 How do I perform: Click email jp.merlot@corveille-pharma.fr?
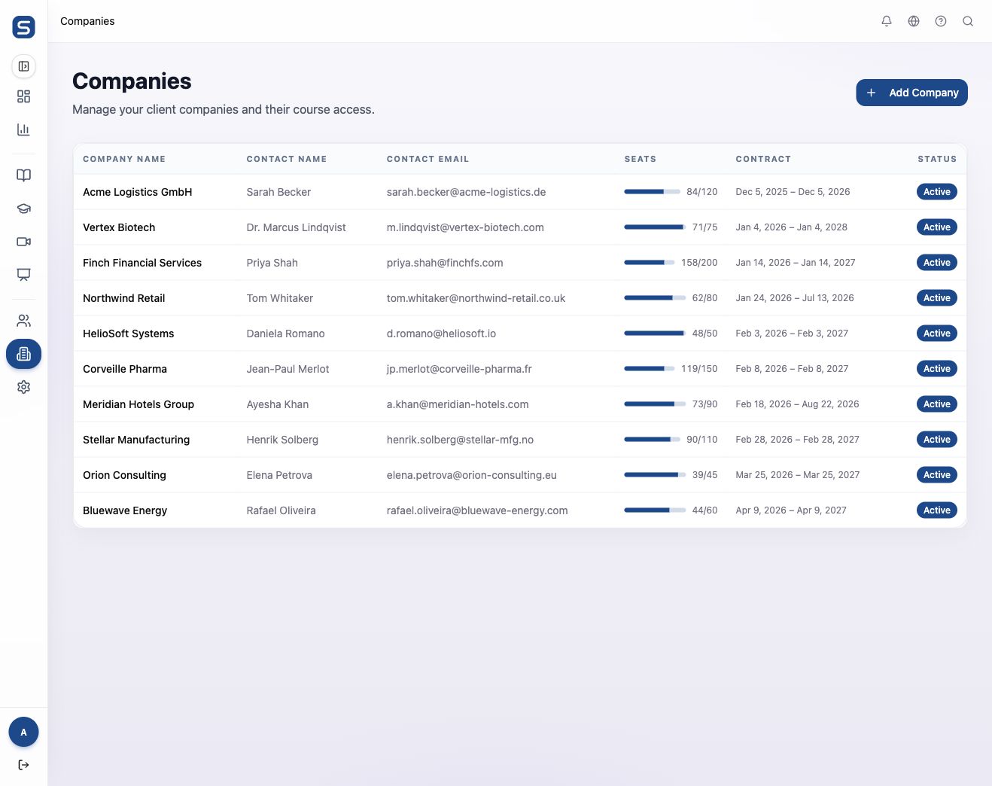click(x=459, y=369)
